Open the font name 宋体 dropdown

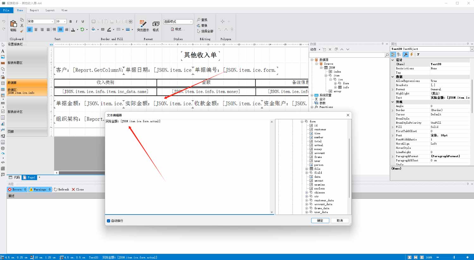click(x=52, y=21)
